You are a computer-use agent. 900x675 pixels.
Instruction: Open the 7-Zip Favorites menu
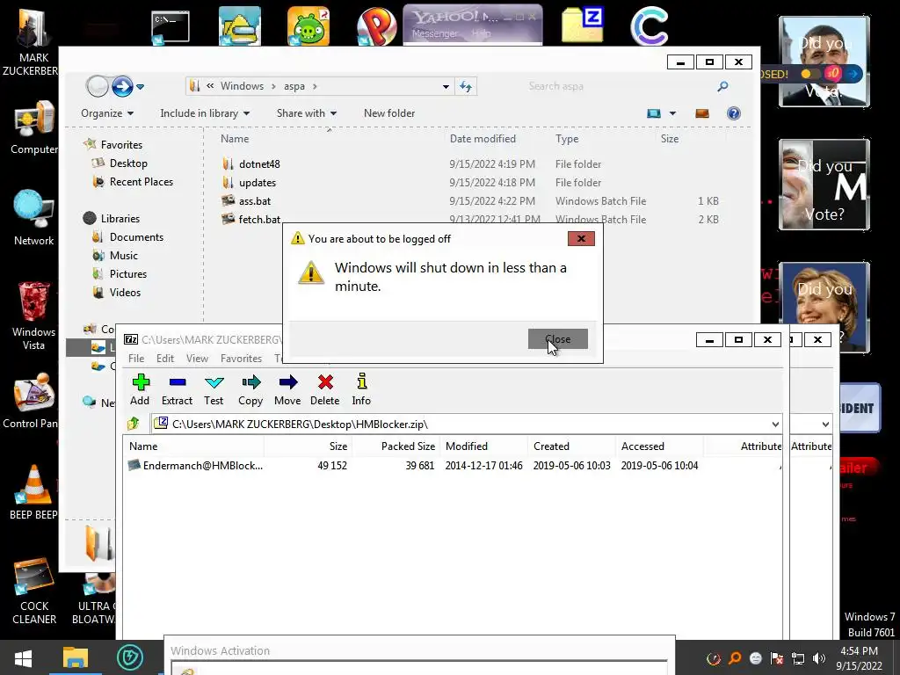241,359
